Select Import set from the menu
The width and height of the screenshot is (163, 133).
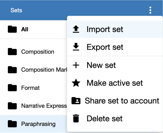pyautogui.click(x=115, y=29)
